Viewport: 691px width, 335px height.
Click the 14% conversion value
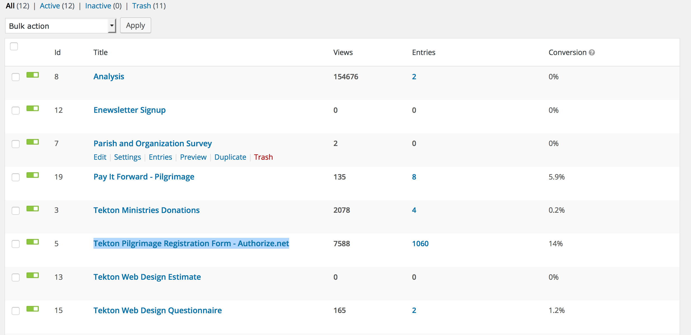pos(556,244)
